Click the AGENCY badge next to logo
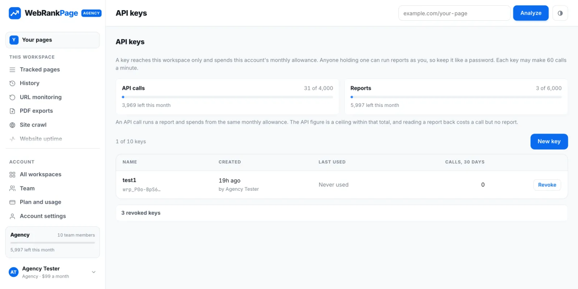 click(x=91, y=13)
